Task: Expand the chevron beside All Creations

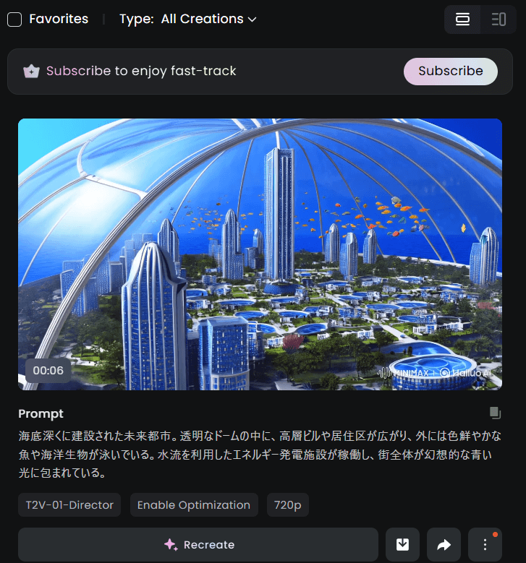Action: coord(253,20)
